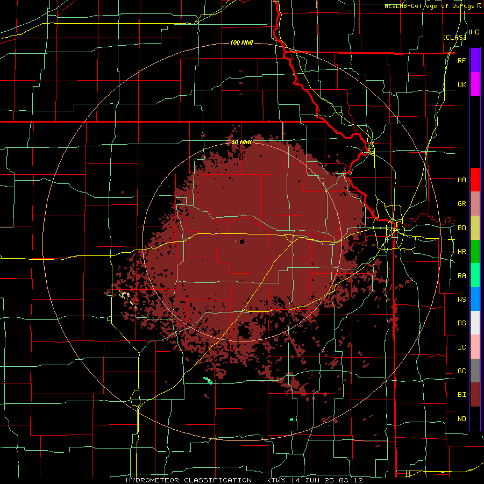Click the GR legend label
Viewport: 484px width, 484px height.
coord(461,204)
